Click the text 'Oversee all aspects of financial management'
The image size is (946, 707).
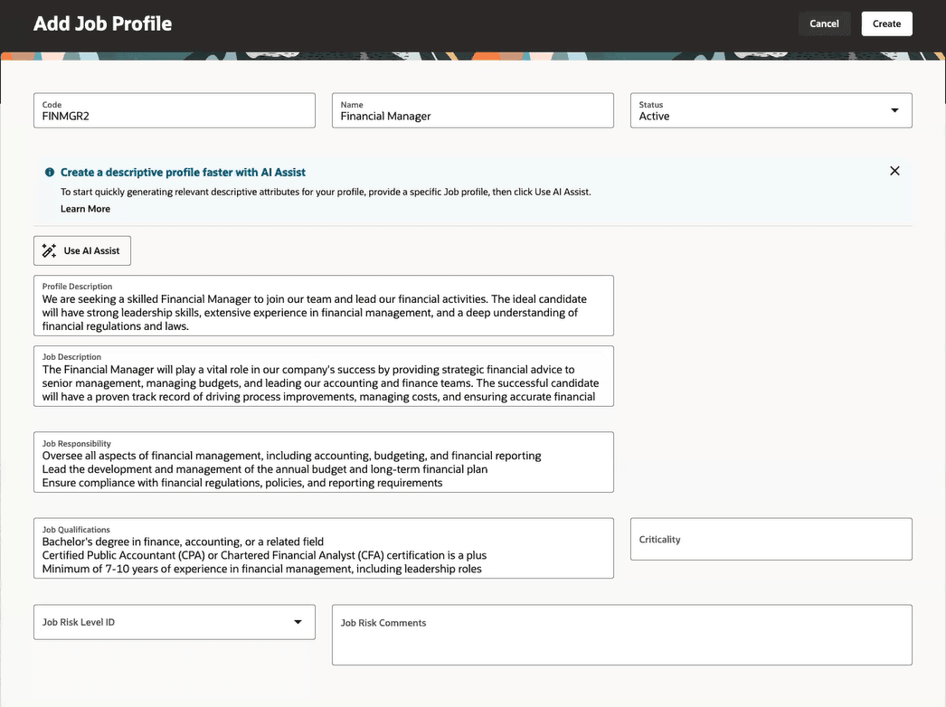pyautogui.click(x=151, y=456)
